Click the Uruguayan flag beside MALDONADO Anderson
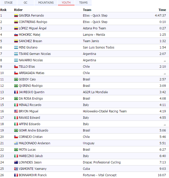Image resolution: width=169 pixels, height=178 pixels. point(16,143)
